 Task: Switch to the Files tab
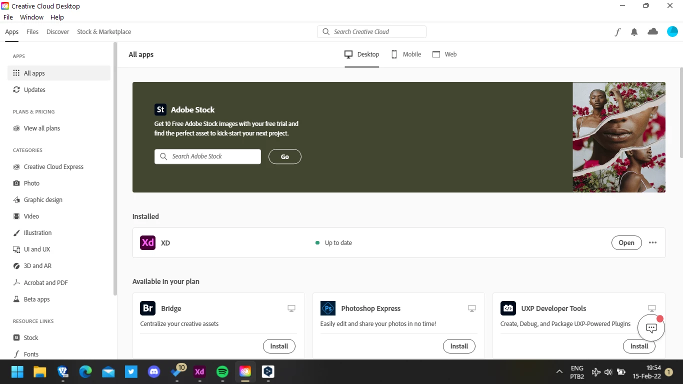point(32,31)
